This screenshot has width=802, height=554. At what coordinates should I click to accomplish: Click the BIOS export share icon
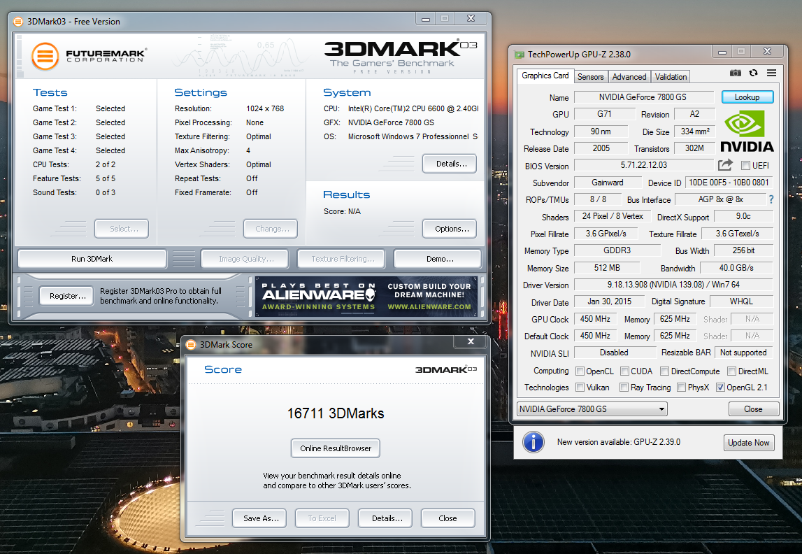pyautogui.click(x=725, y=164)
